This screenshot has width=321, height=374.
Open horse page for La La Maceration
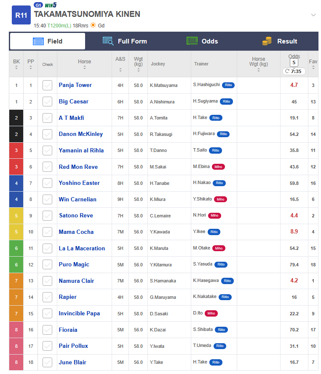(x=82, y=248)
